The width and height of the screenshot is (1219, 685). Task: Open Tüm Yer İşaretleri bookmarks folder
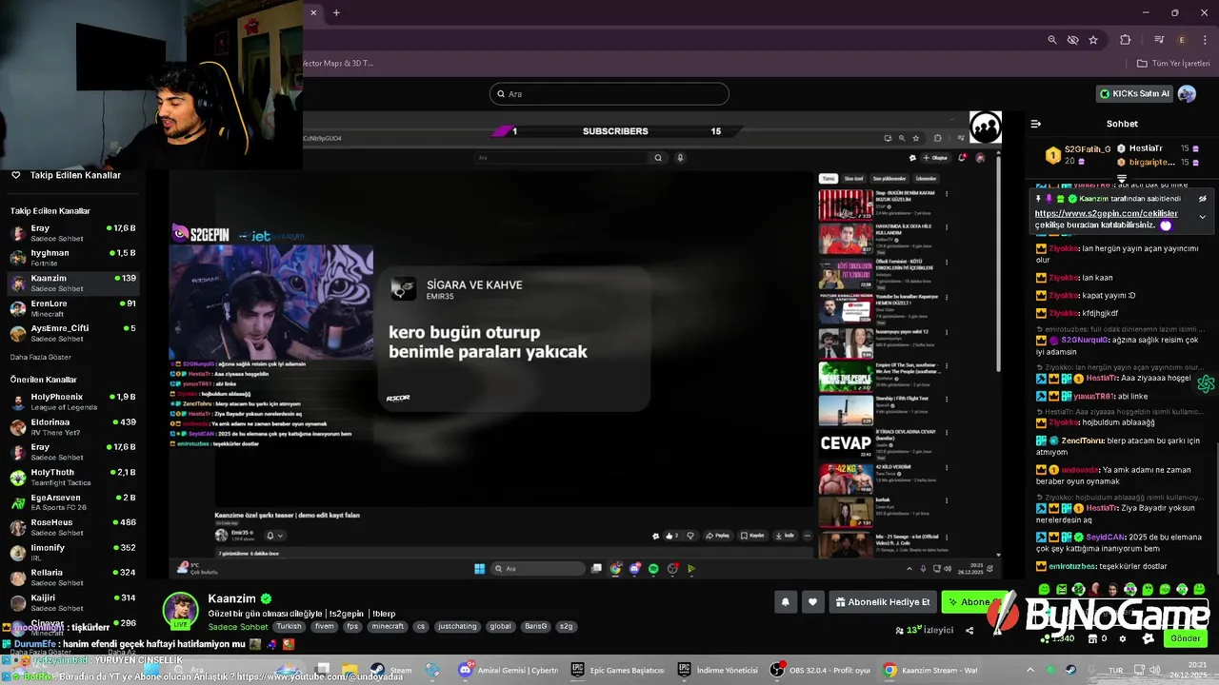click(1173, 64)
